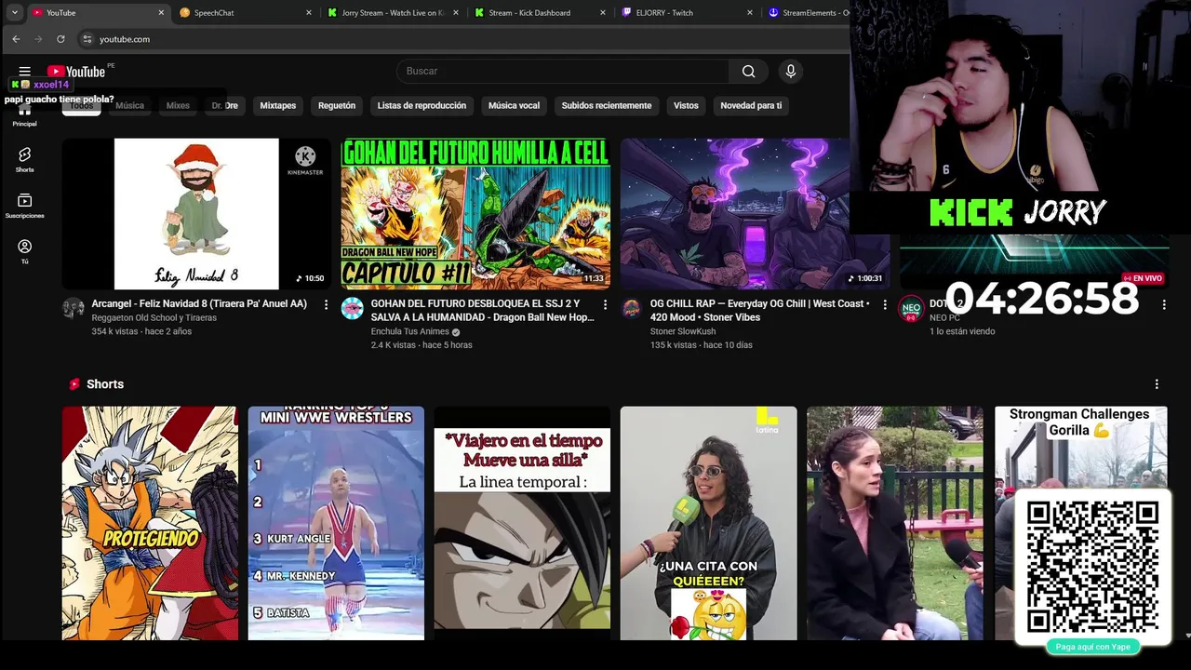Viewport: 1191px width, 670px height.
Task: Open GOHAN DEL FUTURO DESBLOQUEA title link
Action: click(x=482, y=311)
